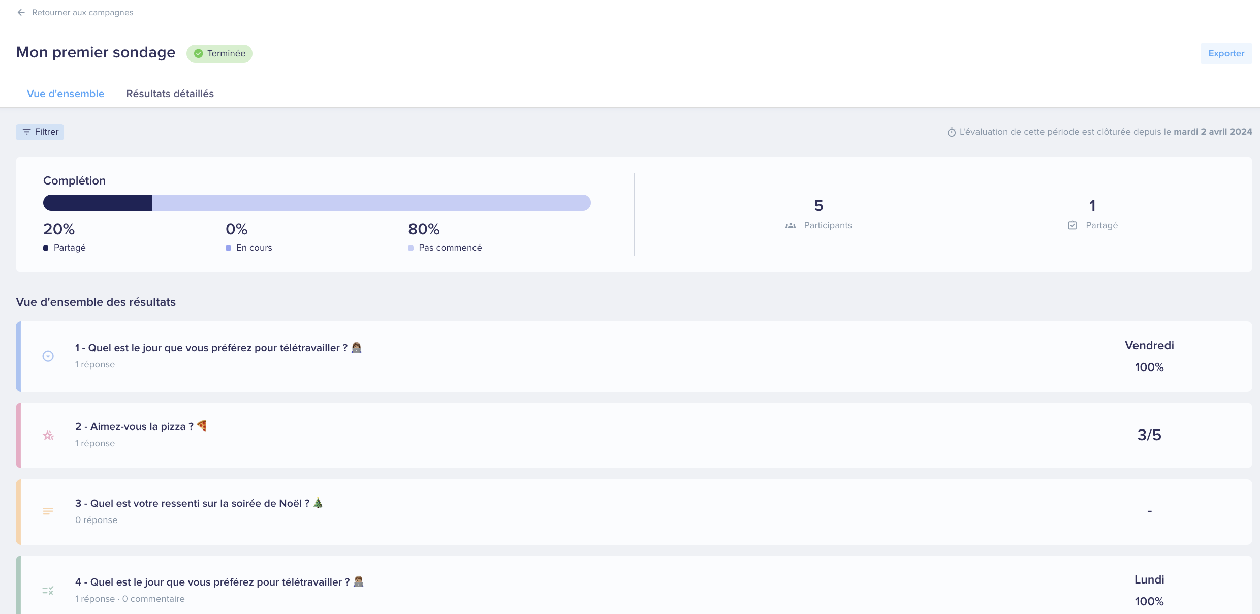
Task: Click the '20%' Partagé value
Action: click(59, 229)
